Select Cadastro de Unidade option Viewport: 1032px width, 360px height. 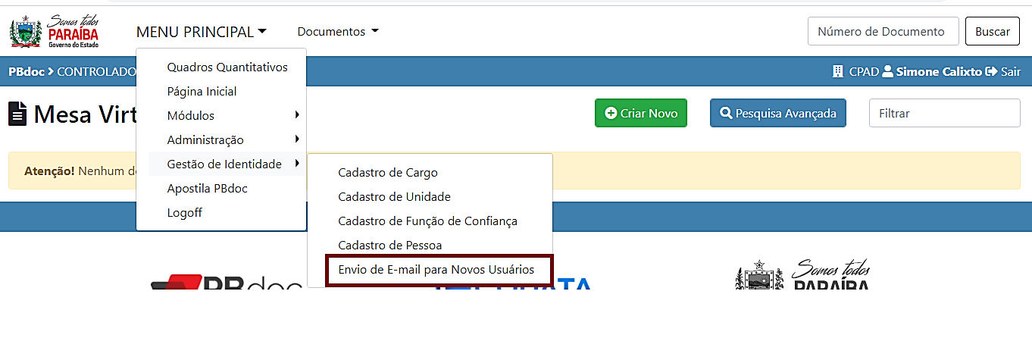[394, 197]
